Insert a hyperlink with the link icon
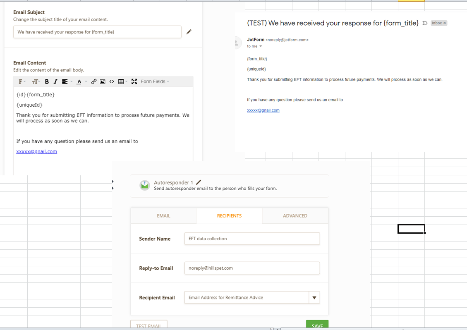The width and height of the screenshot is (467, 330). 94,81
